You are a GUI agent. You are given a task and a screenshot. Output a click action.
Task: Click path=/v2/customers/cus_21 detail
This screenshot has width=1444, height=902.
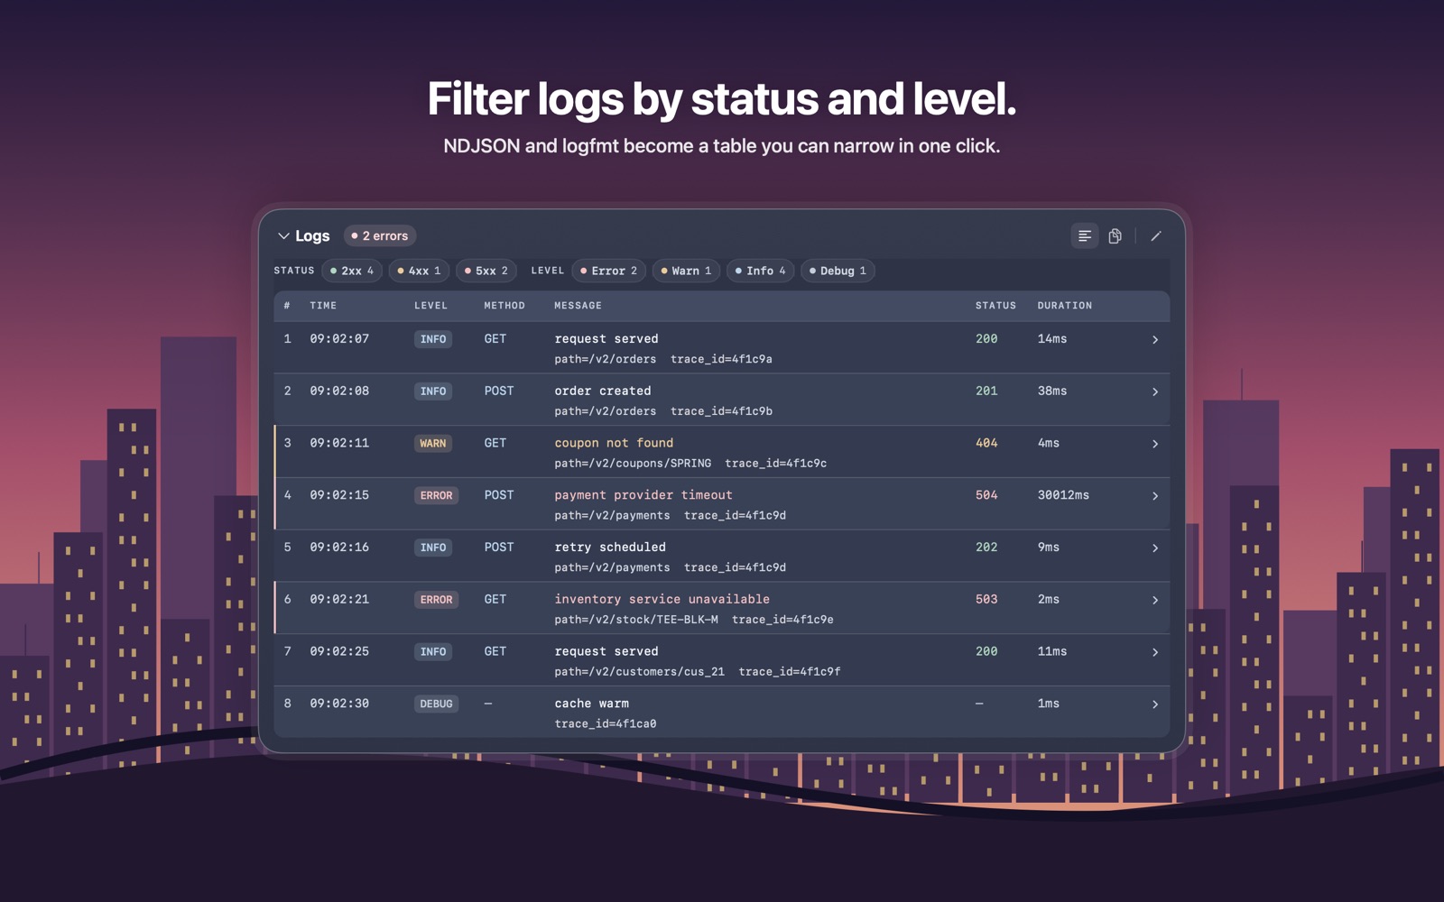point(639,672)
